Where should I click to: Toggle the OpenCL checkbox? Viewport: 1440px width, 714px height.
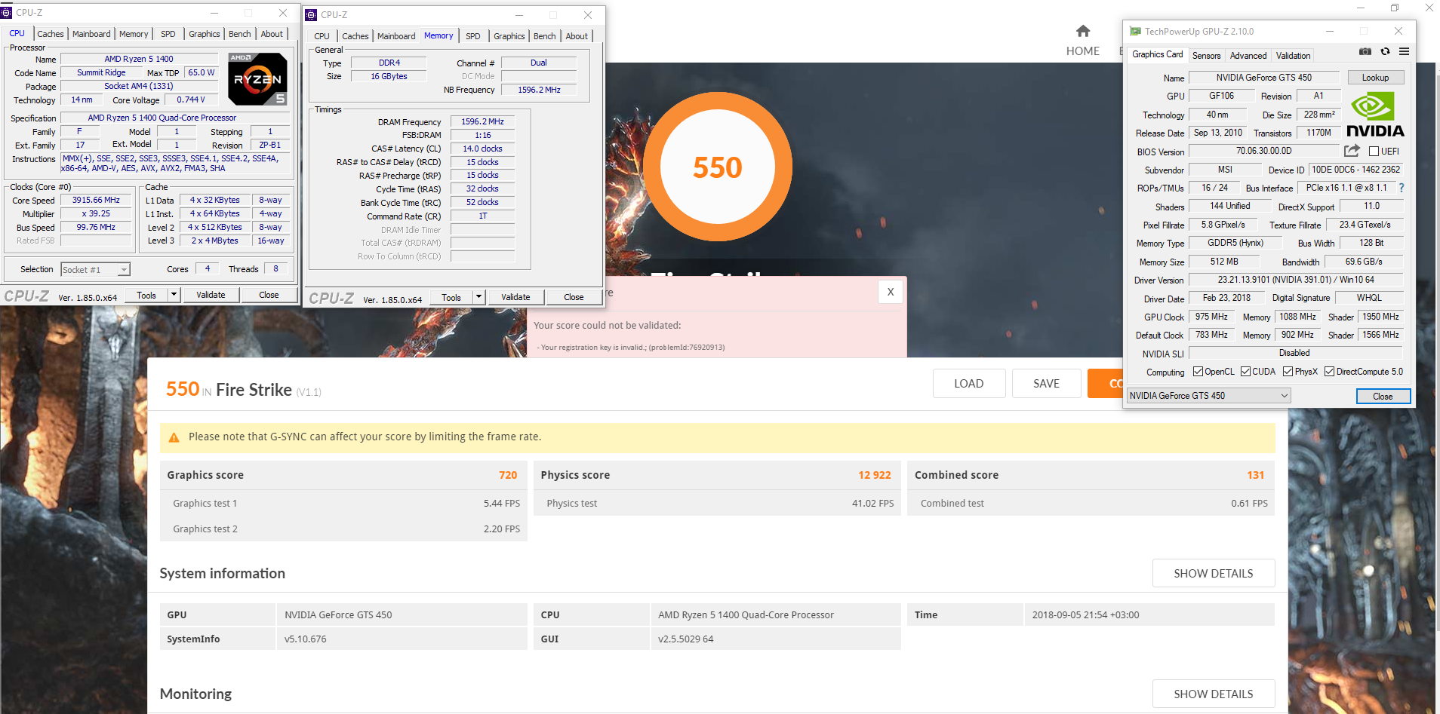pyautogui.click(x=1198, y=372)
